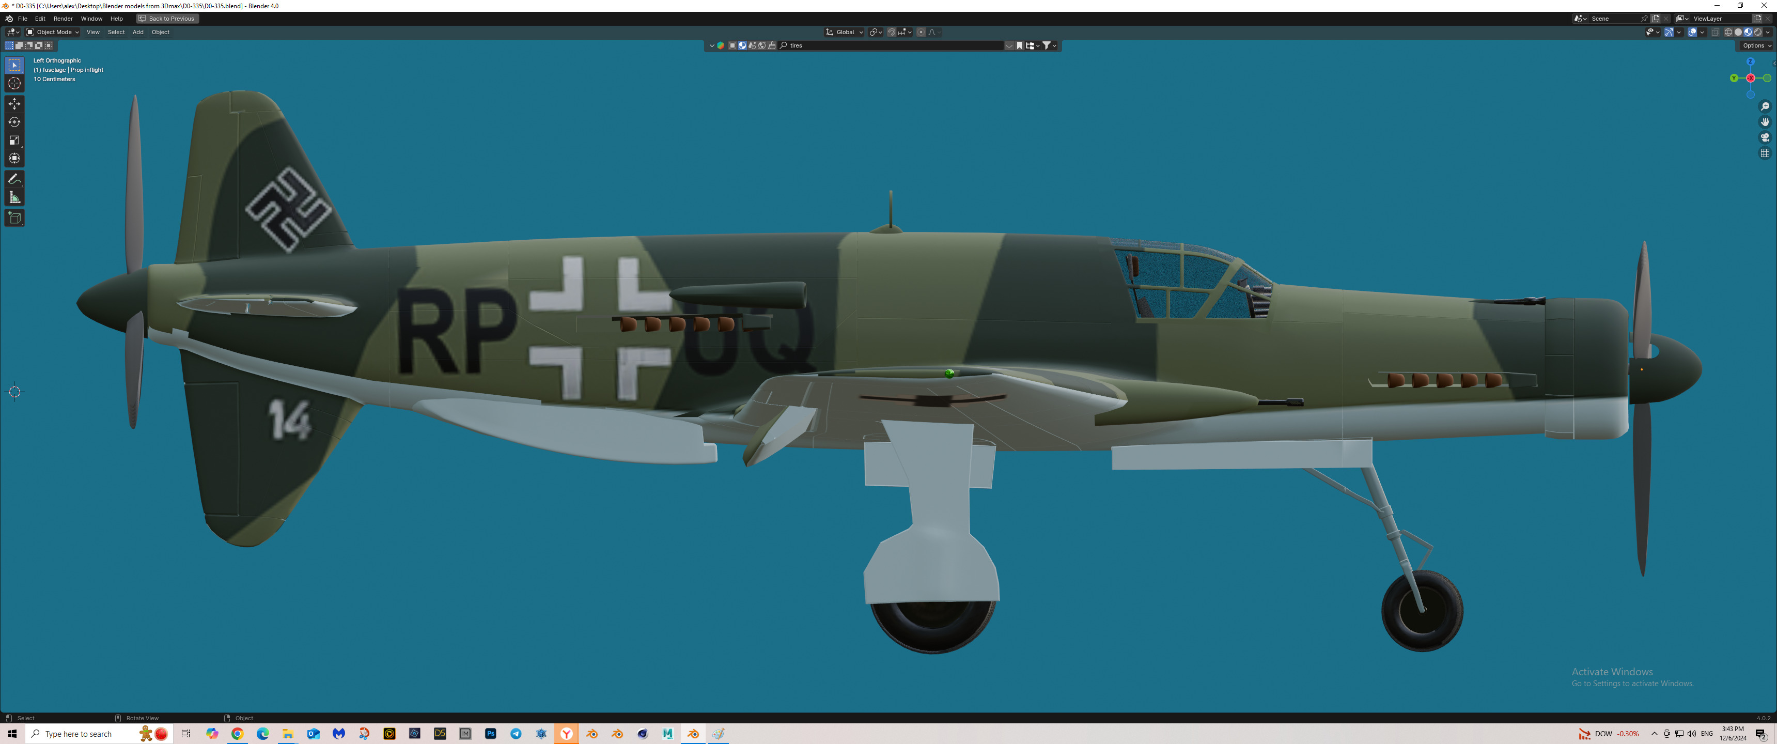
Task: Activate the 3D Cursor tool
Action: (14, 84)
